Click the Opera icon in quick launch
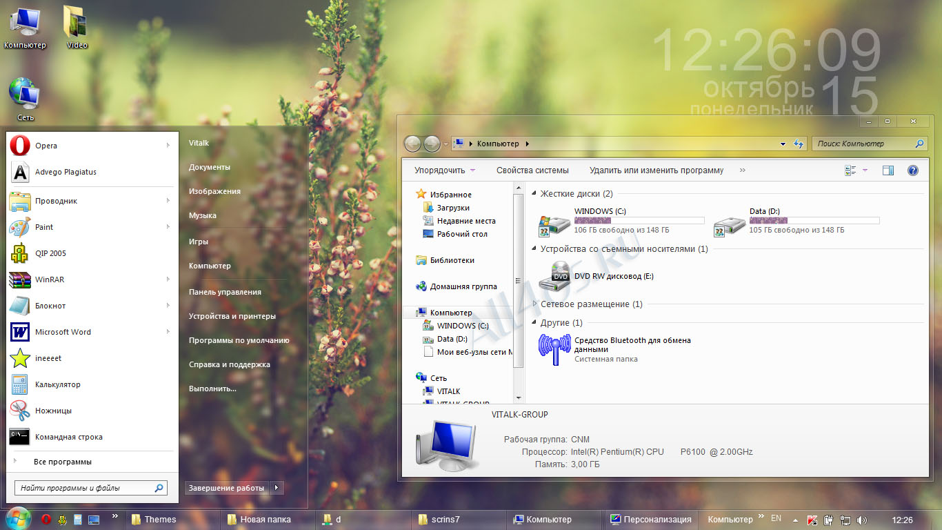This screenshot has width=942, height=530. tap(46, 520)
